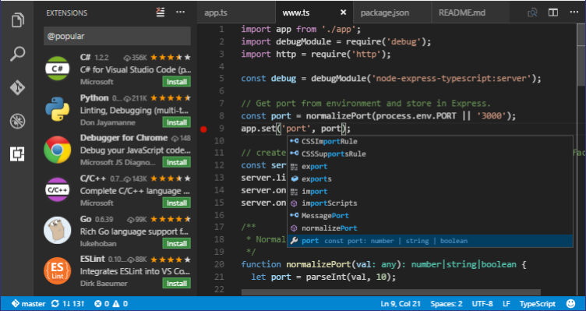Choose exports suggestion
This screenshot has height=311, width=586.
coord(430,178)
